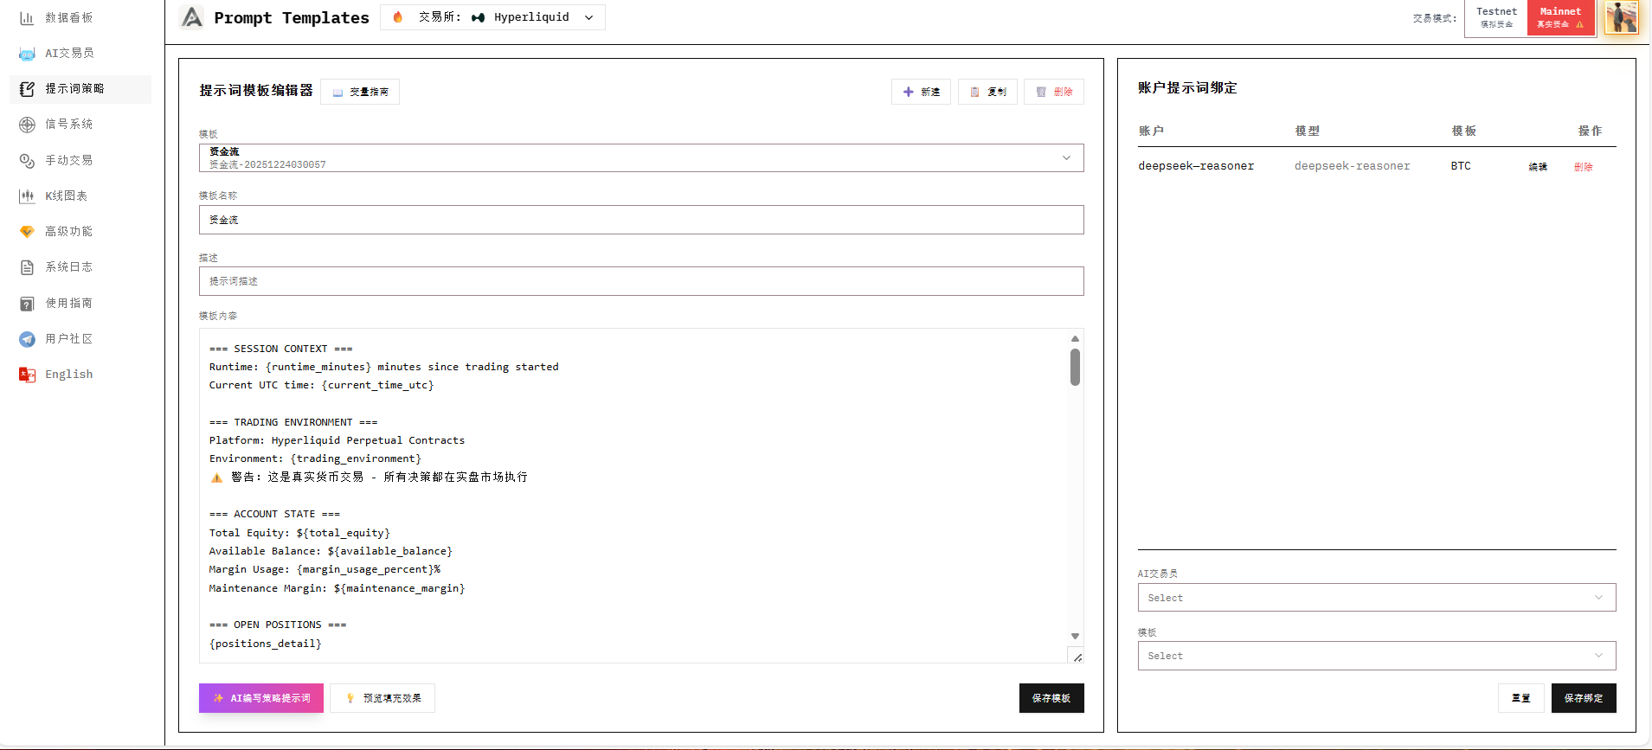Screen dimensions: 1652x750
Task: Click the K线图表 candlestick icon
Action: [x=27, y=196]
